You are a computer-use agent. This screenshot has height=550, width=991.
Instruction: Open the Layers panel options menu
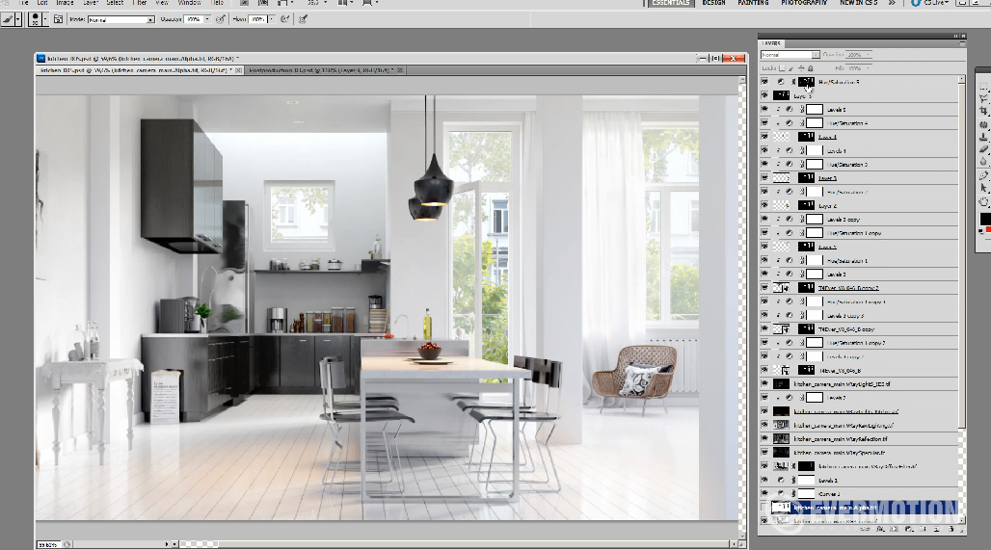pos(961,43)
